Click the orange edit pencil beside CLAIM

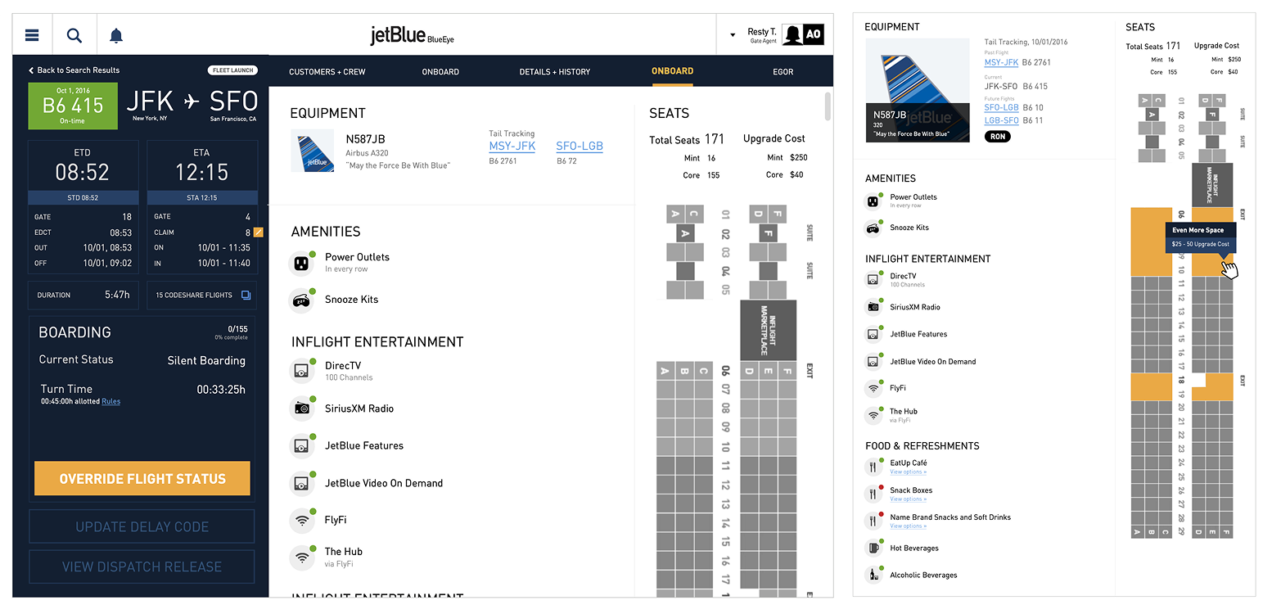click(x=258, y=233)
